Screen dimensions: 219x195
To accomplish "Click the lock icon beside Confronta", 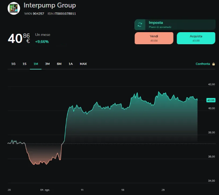I will pyautogui.click(x=213, y=64).
